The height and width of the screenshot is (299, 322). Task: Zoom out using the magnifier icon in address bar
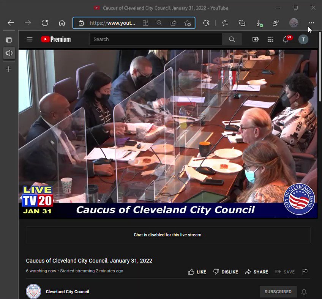point(159,23)
